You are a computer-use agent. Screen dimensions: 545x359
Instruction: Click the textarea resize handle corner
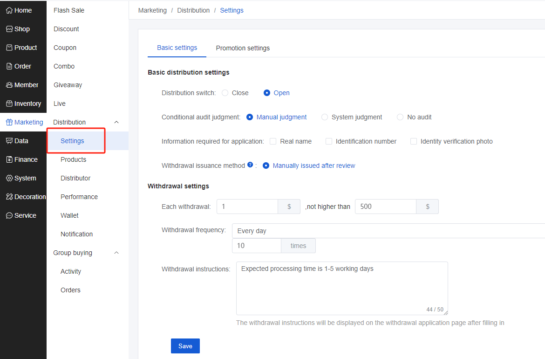point(446,313)
